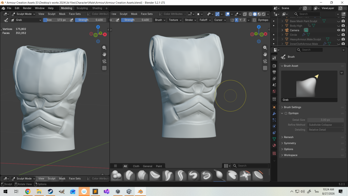Open File menu

[9, 8]
